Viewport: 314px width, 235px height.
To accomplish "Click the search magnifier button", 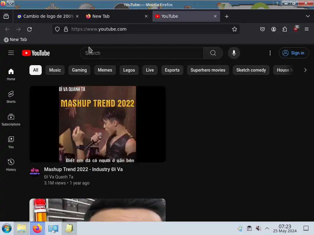I will click(213, 53).
